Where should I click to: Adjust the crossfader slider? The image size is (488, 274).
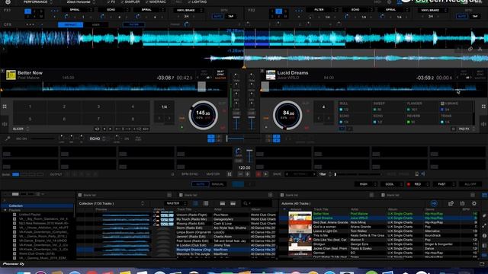[243, 139]
